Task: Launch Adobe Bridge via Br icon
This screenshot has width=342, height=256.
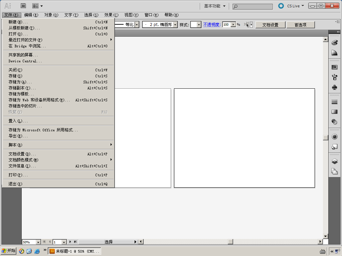Action: 23,6
